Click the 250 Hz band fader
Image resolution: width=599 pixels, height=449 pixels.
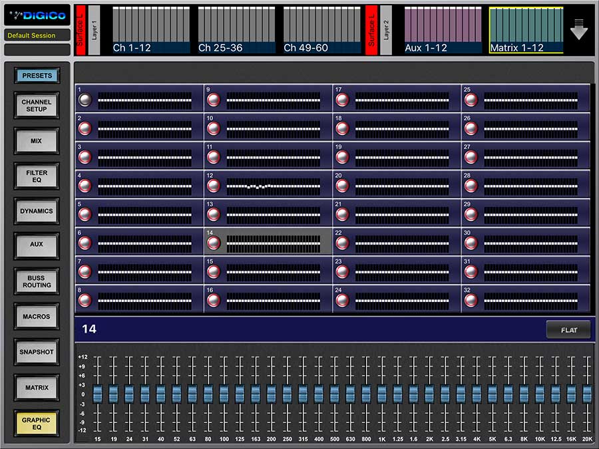287,394
